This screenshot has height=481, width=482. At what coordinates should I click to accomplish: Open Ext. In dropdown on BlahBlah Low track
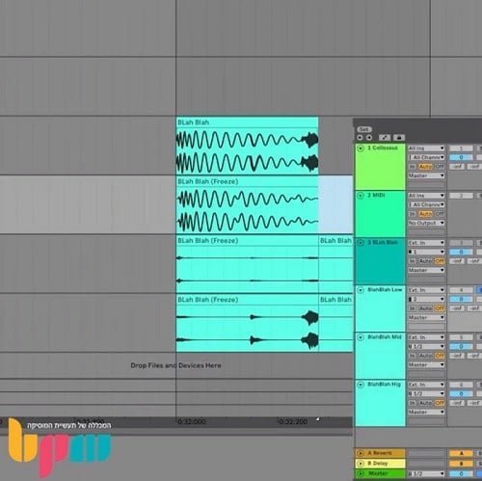click(x=426, y=290)
